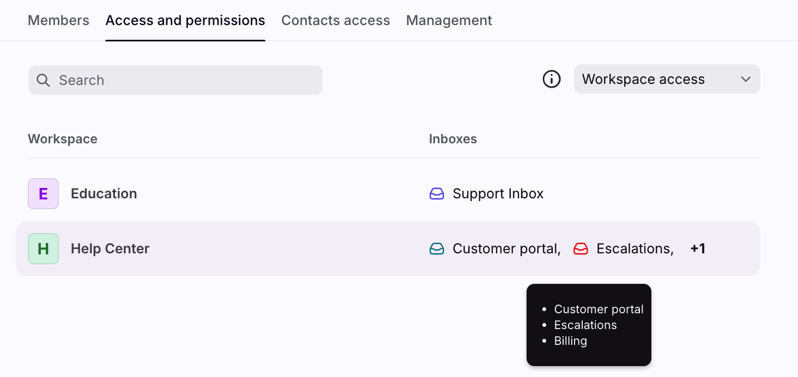
Task: Click the teal Customer portal inbox icon
Action: tap(437, 249)
